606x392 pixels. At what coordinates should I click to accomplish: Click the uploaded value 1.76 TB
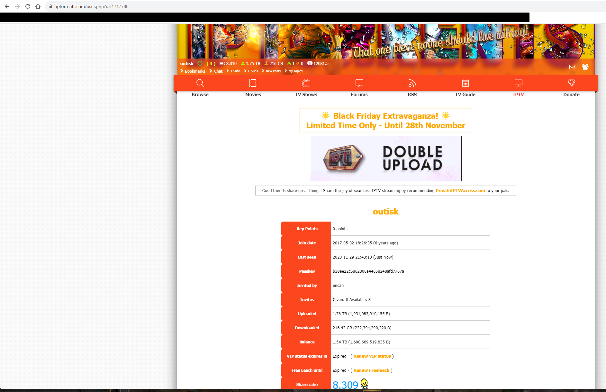[x=340, y=314]
